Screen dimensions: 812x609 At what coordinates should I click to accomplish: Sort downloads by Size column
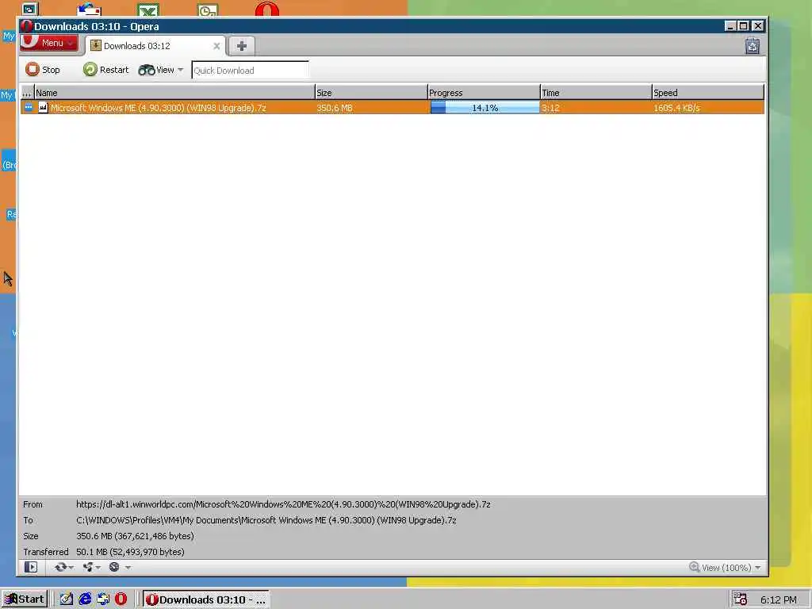click(371, 93)
